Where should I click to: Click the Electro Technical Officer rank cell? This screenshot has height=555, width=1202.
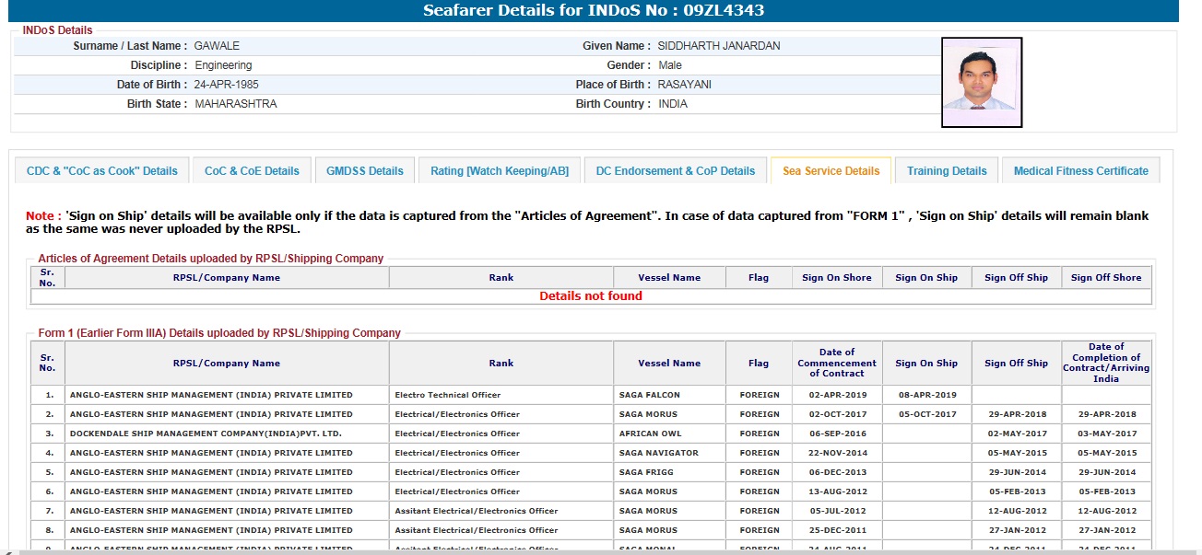pyautogui.click(x=447, y=395)
